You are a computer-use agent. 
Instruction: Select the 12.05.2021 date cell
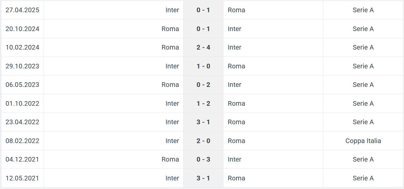point(22,178)
